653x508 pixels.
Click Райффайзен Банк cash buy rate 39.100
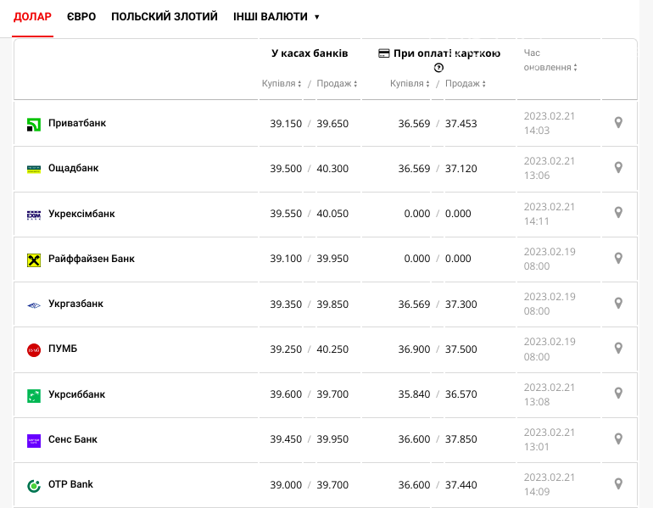[x=286, y=259]
